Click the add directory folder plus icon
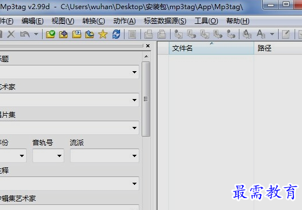 point(63,34)
